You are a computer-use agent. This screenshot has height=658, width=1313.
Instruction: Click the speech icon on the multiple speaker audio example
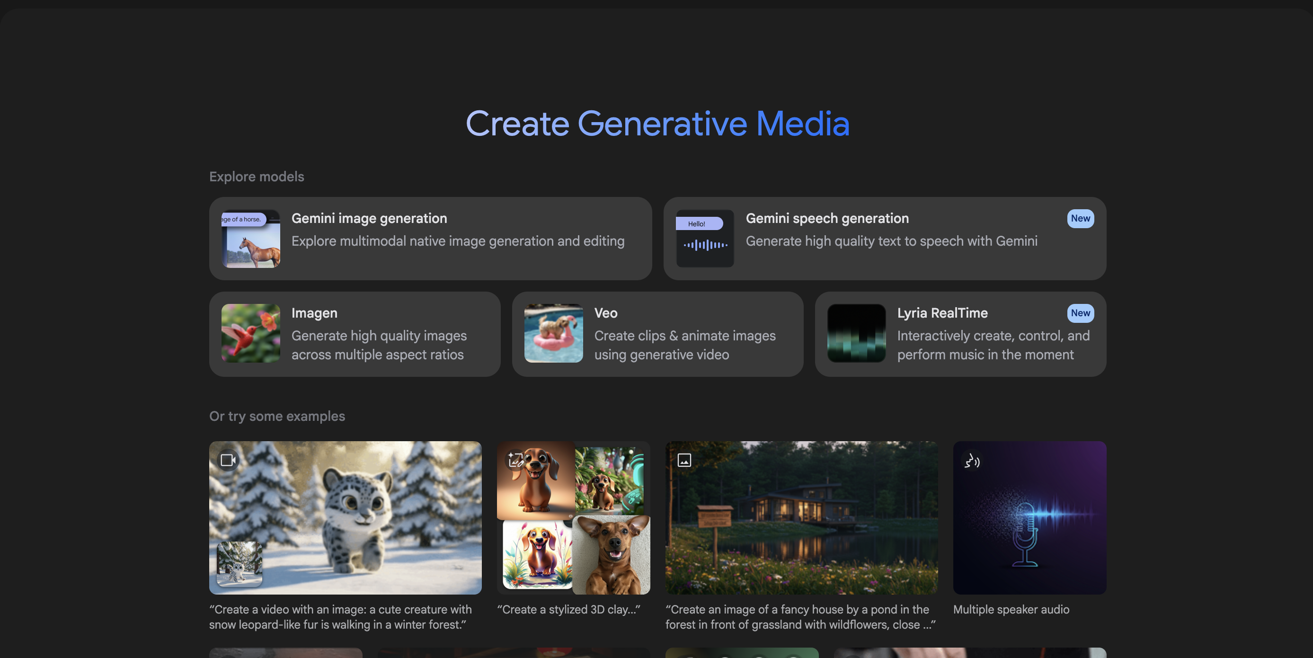click(x=973, y=461)
